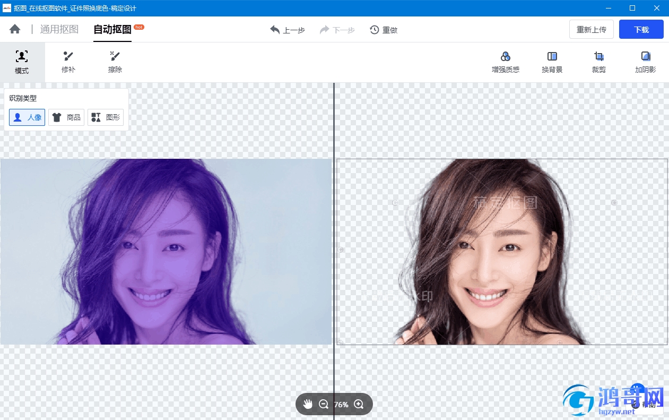Click the cutout result image preview
The width and height of the screenshot is (669, 420).
[502, 252]
